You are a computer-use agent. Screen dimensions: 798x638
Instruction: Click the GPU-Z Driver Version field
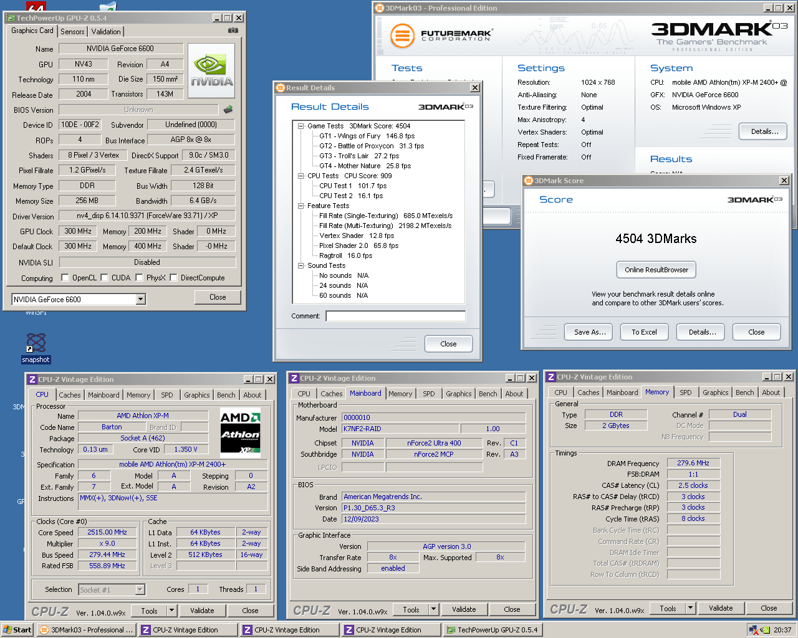point(147,216)
